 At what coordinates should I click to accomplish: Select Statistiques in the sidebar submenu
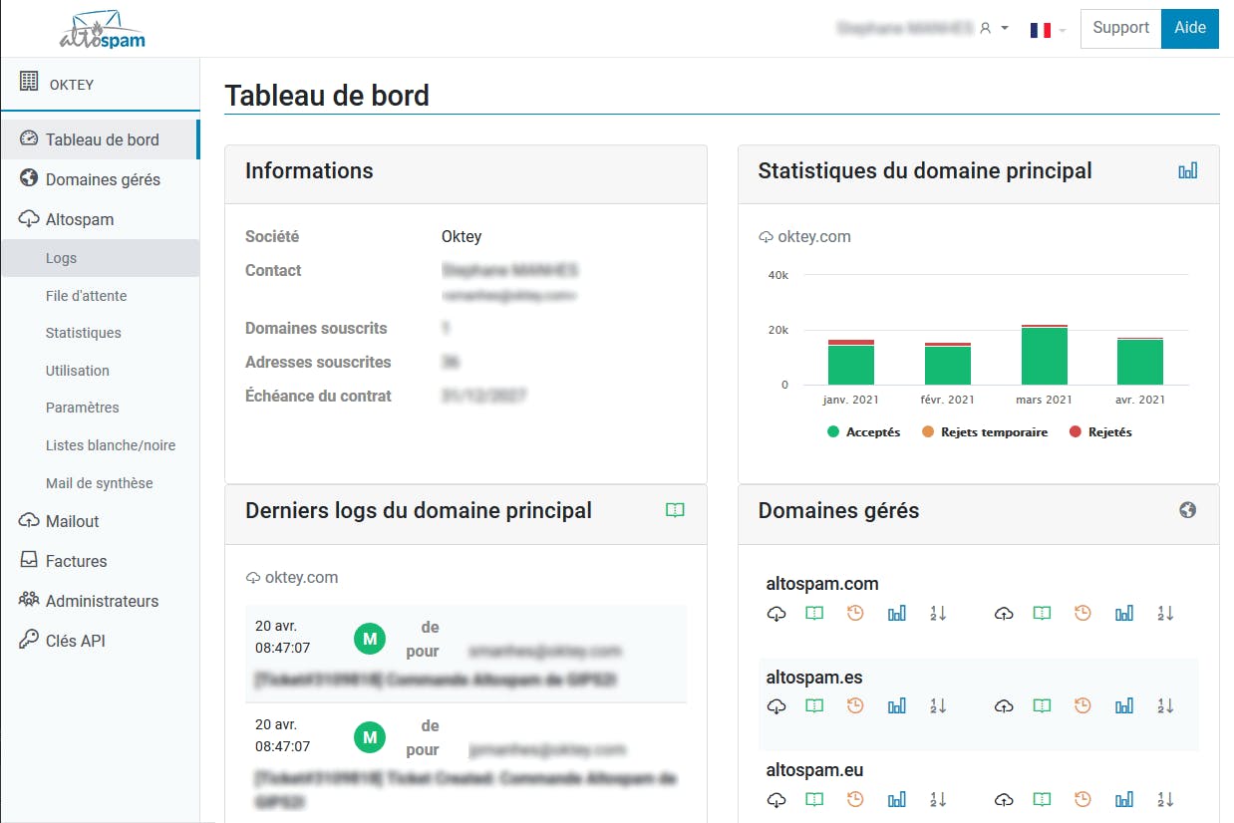pos(100,333)
